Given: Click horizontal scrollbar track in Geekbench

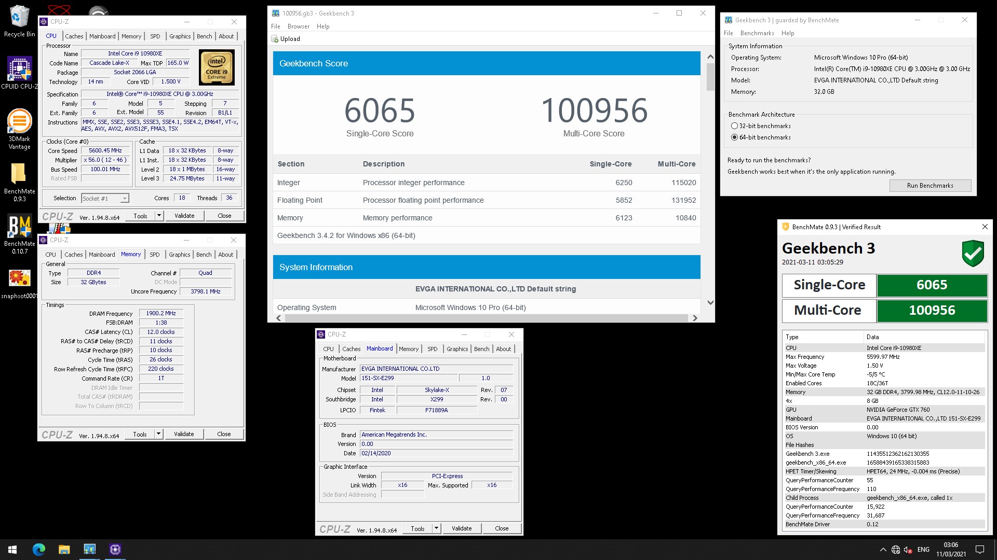Looking at the screenshot, I should [486, 318].
